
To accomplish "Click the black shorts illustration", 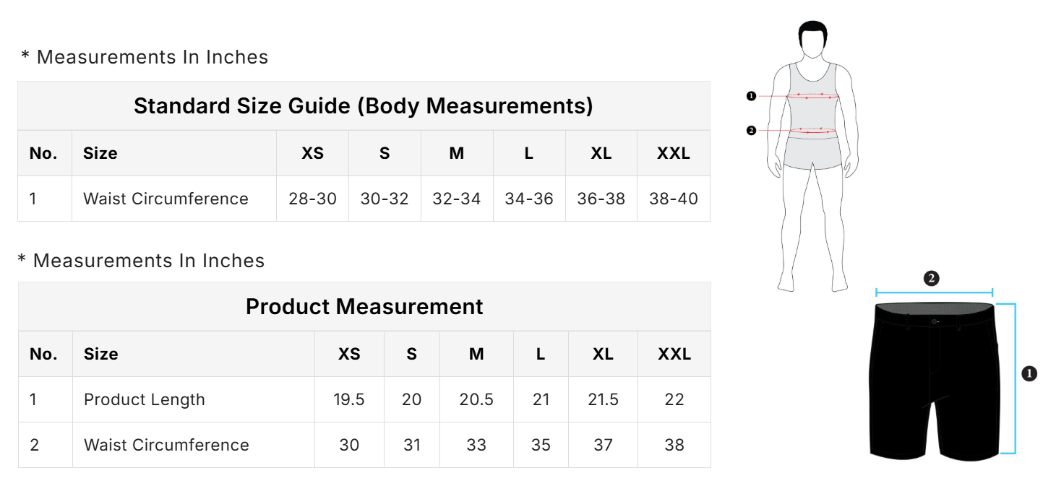I will click(x=935, y=379).
